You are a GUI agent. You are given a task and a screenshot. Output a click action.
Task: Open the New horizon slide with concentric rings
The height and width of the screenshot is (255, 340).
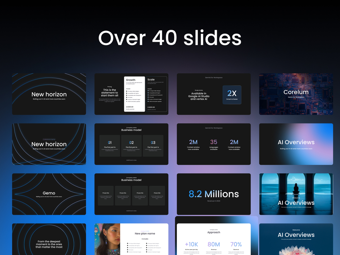(49, 94)
